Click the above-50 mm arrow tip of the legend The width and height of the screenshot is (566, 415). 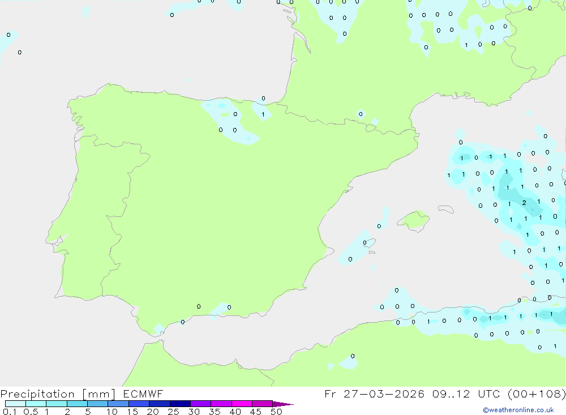coord(283,404)
